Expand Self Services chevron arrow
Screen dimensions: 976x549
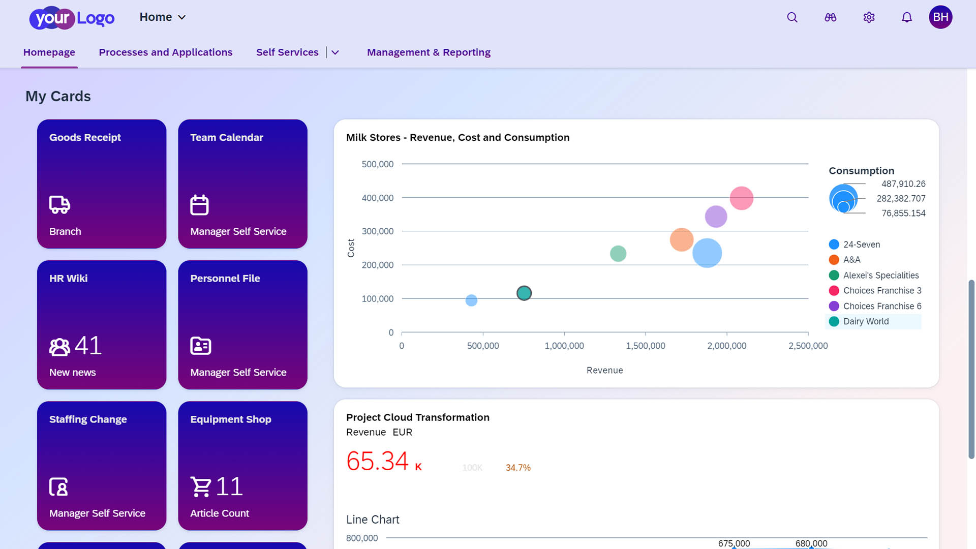point(335,52)
